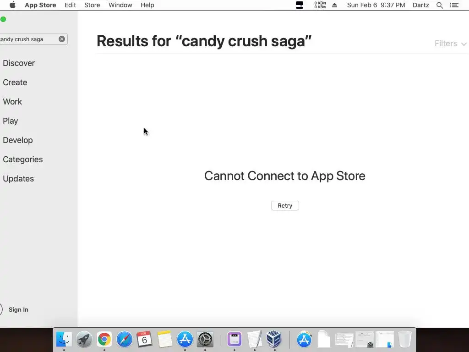This screenshot has height=352, width=469.
Task: Open the Play section
Action: (11, 121)
